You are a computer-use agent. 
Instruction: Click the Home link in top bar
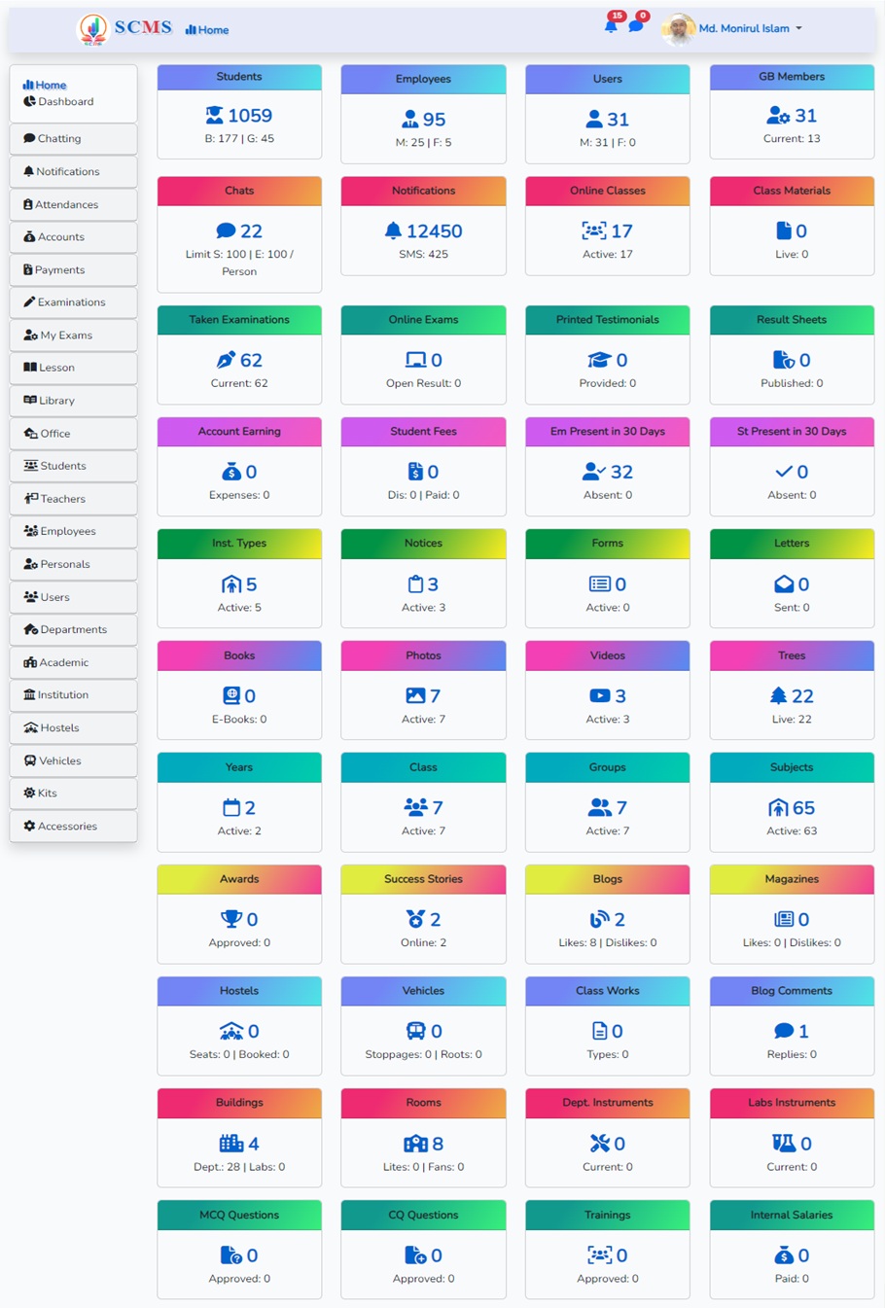click(207, 30)
